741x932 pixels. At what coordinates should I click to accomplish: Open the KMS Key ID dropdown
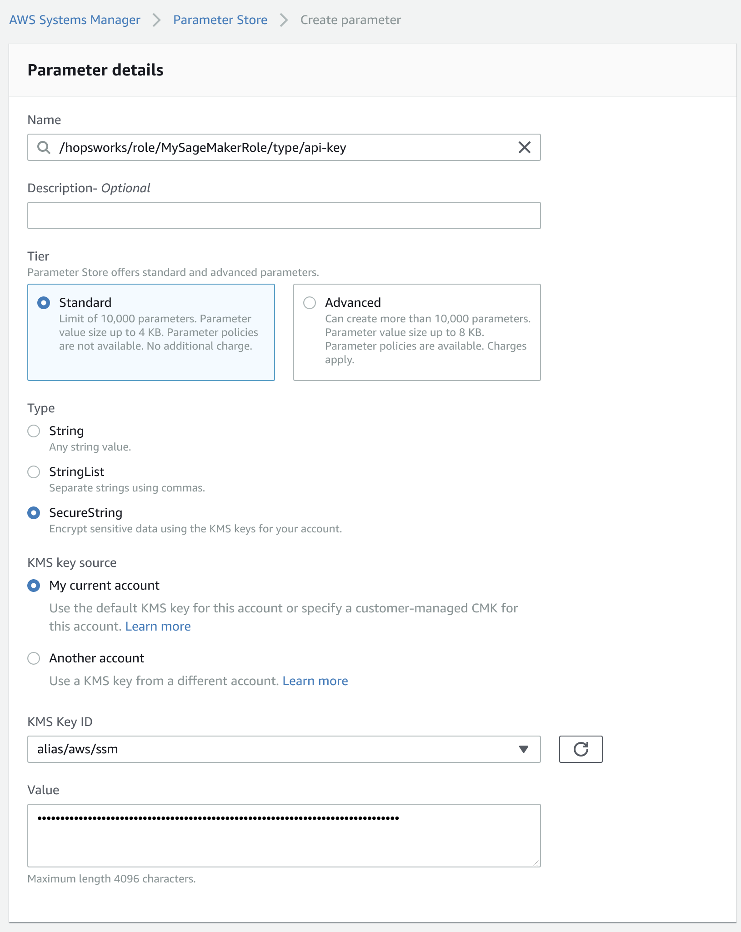284,749
